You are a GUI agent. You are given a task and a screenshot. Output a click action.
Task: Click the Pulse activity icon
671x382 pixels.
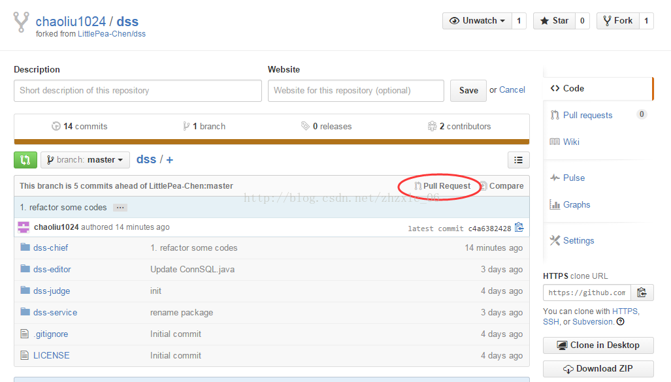point(555,178)
